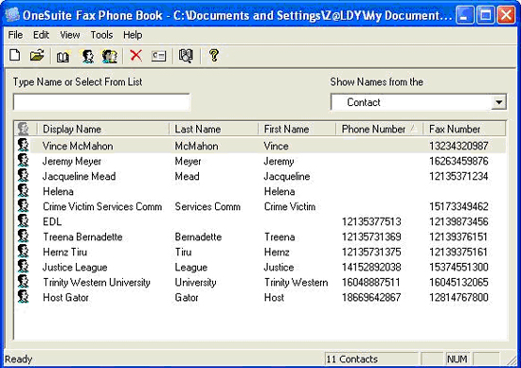521x368 pixels.
Task: Click phone number 12135731369
Action: 371,237
